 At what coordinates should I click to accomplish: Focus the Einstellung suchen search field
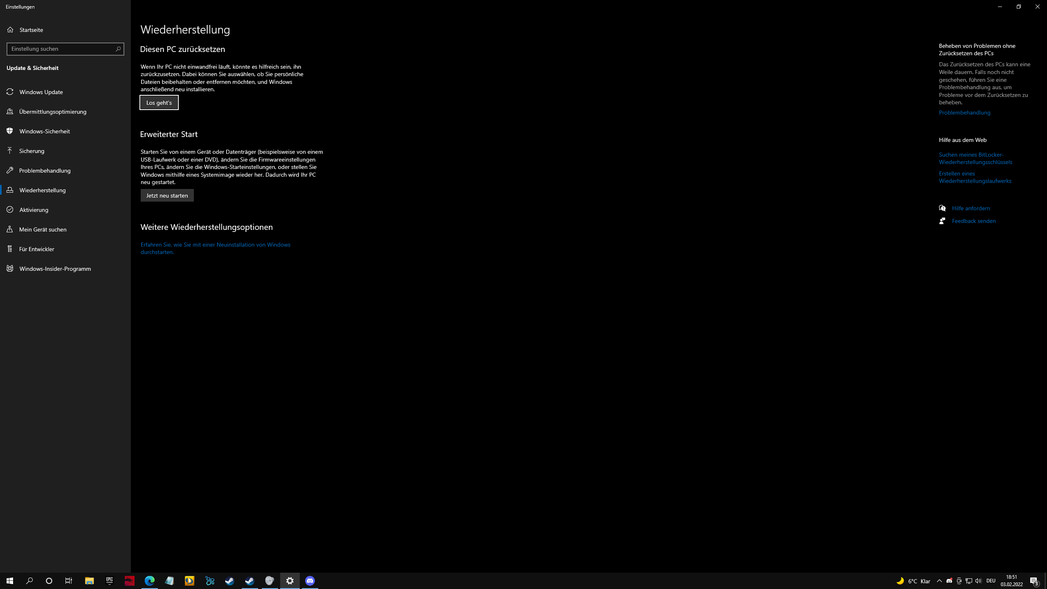click(61, 49)
